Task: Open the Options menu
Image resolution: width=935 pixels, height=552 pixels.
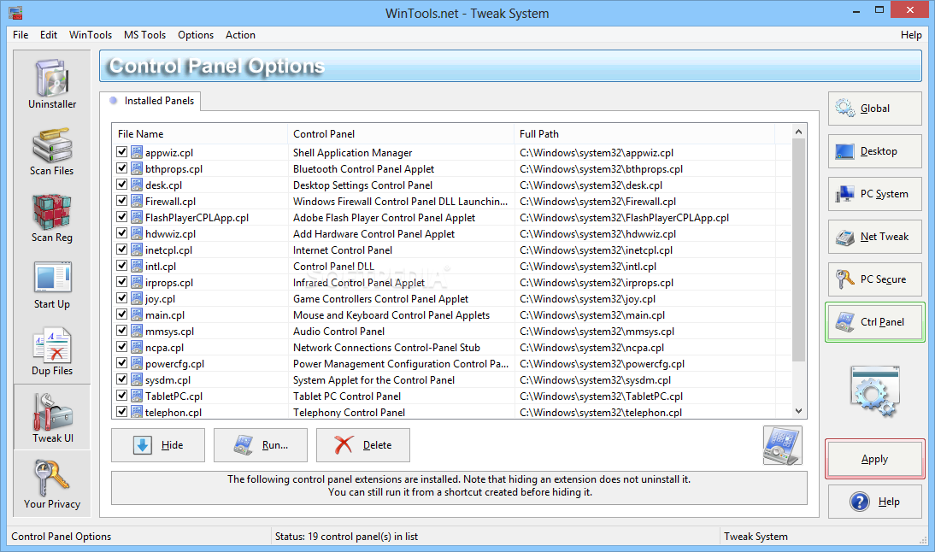Action: (x=196, y=34)
